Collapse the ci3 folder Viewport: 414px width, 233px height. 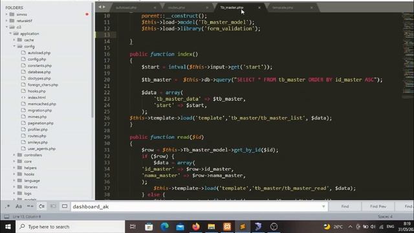pos(6,27)
